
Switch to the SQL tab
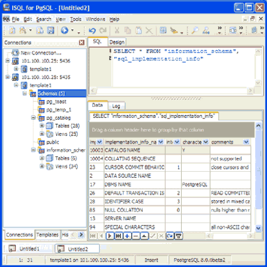(97, 42)
